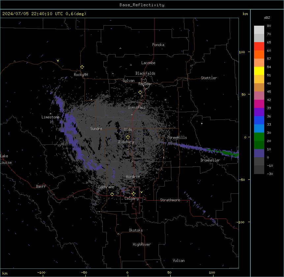Click the yellow radar marker near RockyMH
Viewport: 284px width, 277px height.
point(82,67)
